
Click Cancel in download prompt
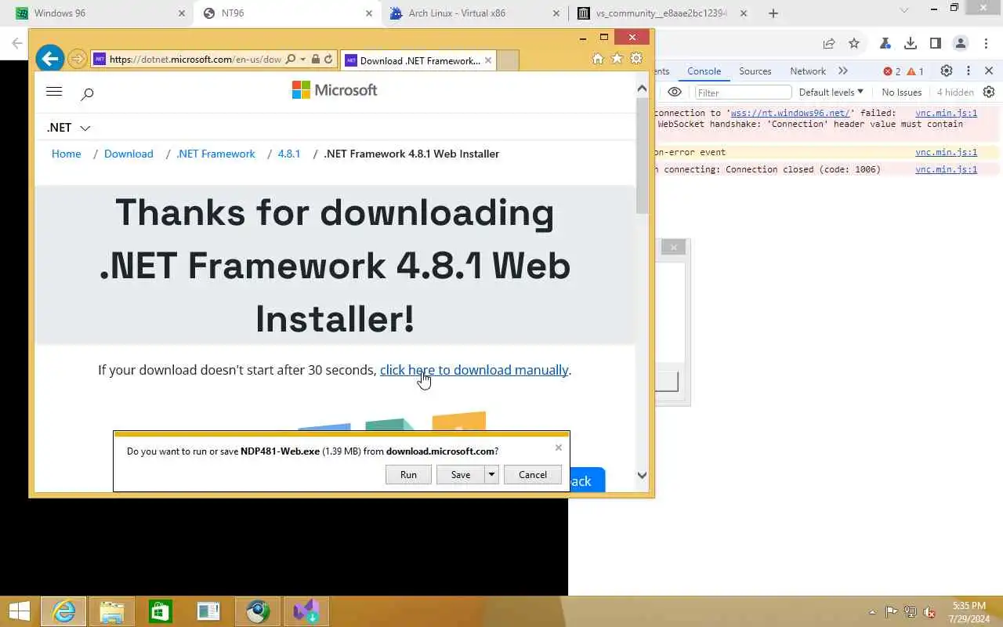(533, 474)
